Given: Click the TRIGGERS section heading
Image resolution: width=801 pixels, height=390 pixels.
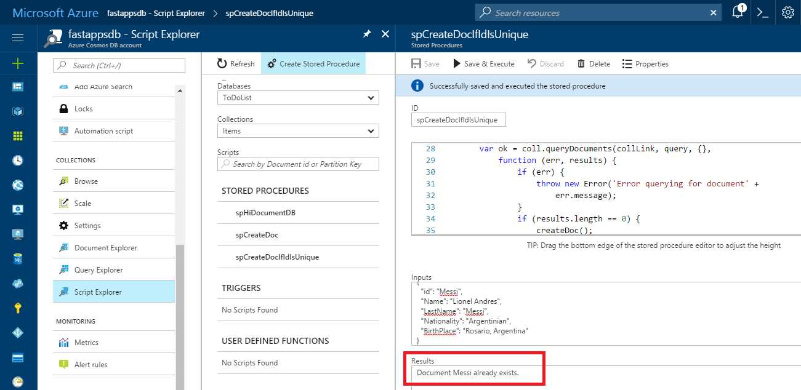Looking at the screenshot, I should [241, 288].
